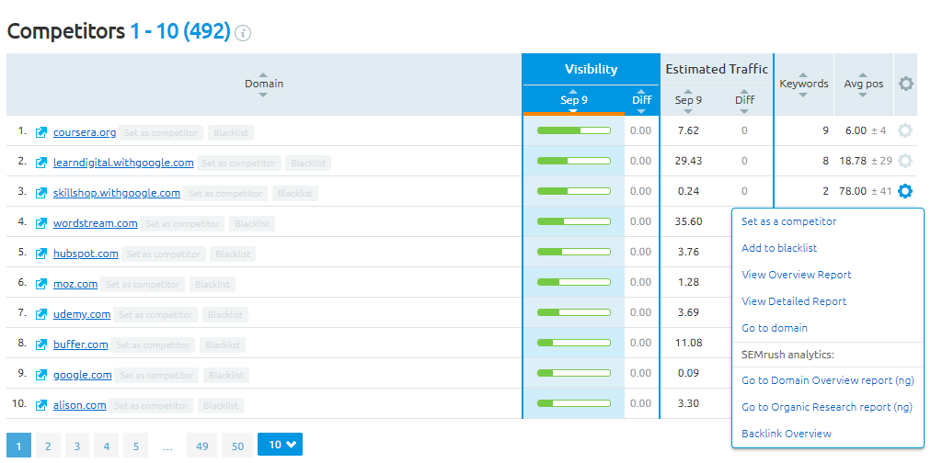Viewport: 931px width, 463px height.
Task: Open learndigital.withgoogle.com domain link
Action: pos(123,163)
